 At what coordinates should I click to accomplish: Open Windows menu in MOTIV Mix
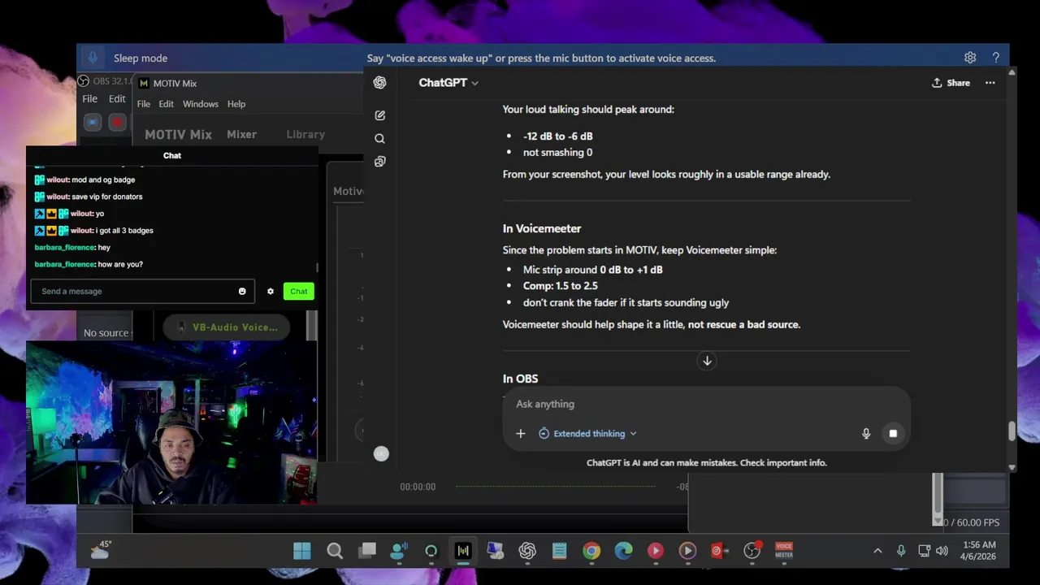click(200, 104)
